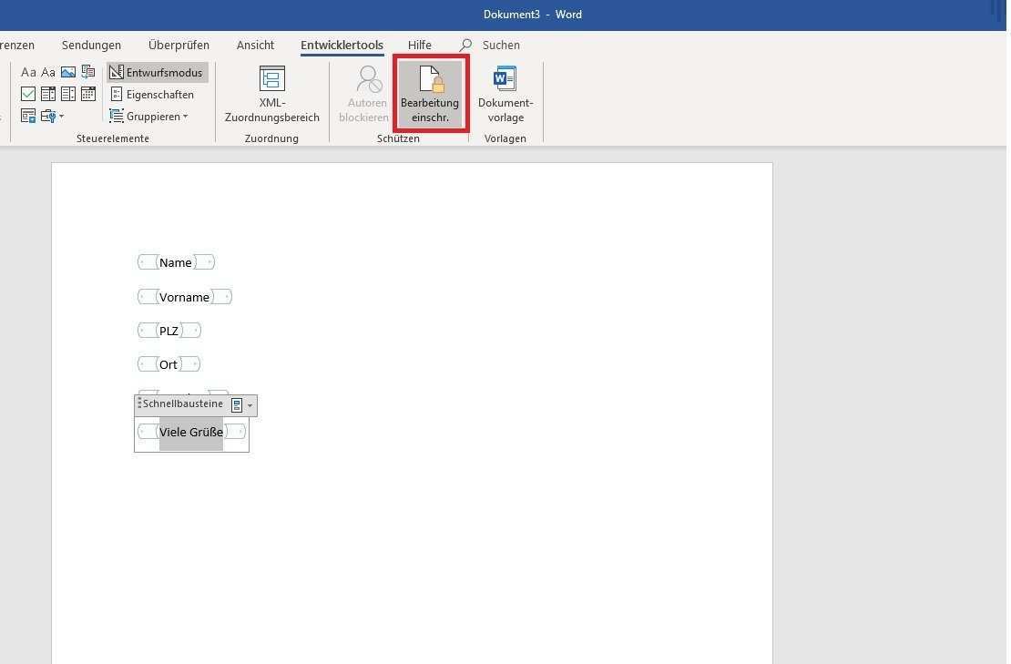Expand the Gruppieren dropdown
This screenshot has height=664, width=1011.
coord(149,117)
